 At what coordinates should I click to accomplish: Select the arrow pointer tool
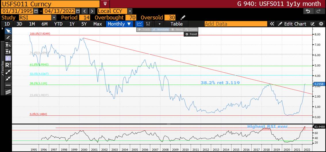[8, 31]
